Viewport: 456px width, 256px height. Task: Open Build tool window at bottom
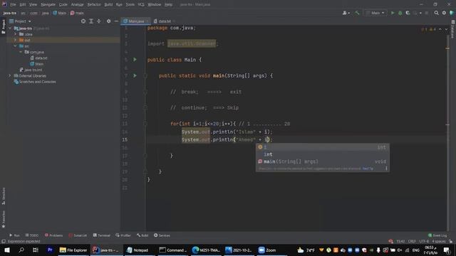(x=142, y=235)
